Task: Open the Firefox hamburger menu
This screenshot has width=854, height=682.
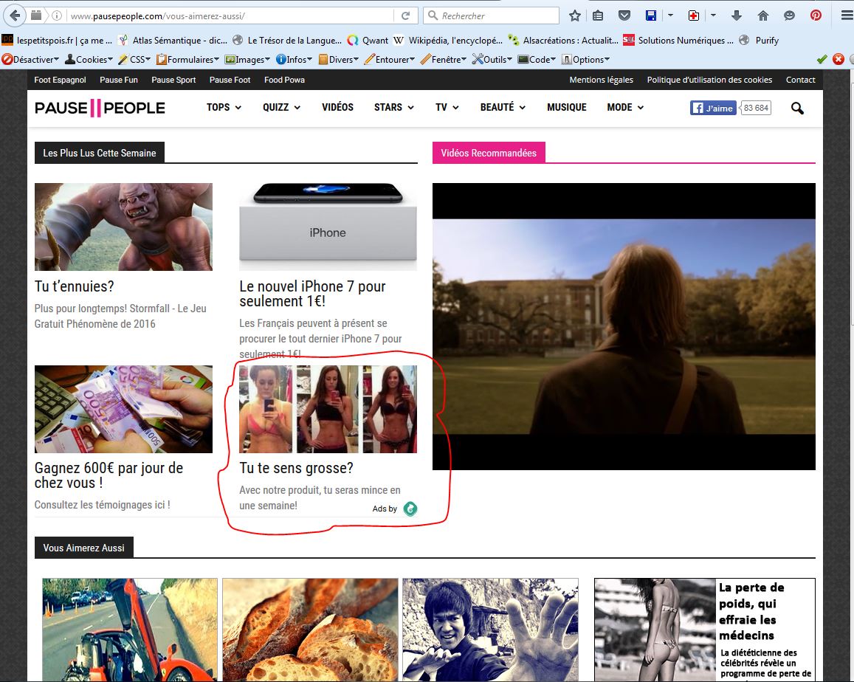Action: 846,15
